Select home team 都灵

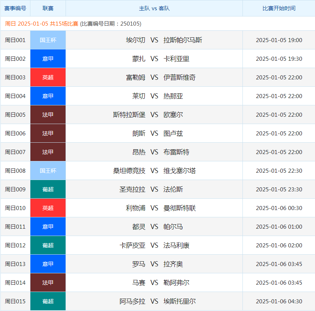point(139,227)
